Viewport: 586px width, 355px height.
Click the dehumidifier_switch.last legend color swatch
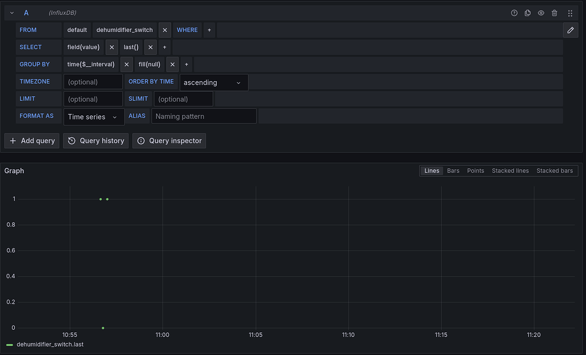pos(10,345)
